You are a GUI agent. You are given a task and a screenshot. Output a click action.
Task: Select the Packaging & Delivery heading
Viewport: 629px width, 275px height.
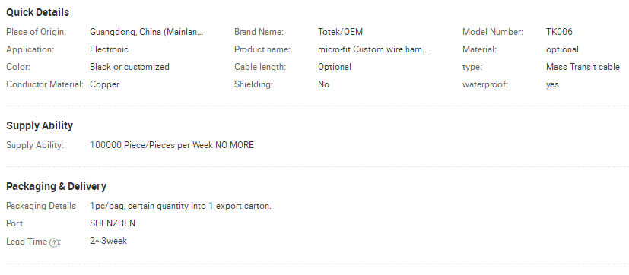(56, 186)
